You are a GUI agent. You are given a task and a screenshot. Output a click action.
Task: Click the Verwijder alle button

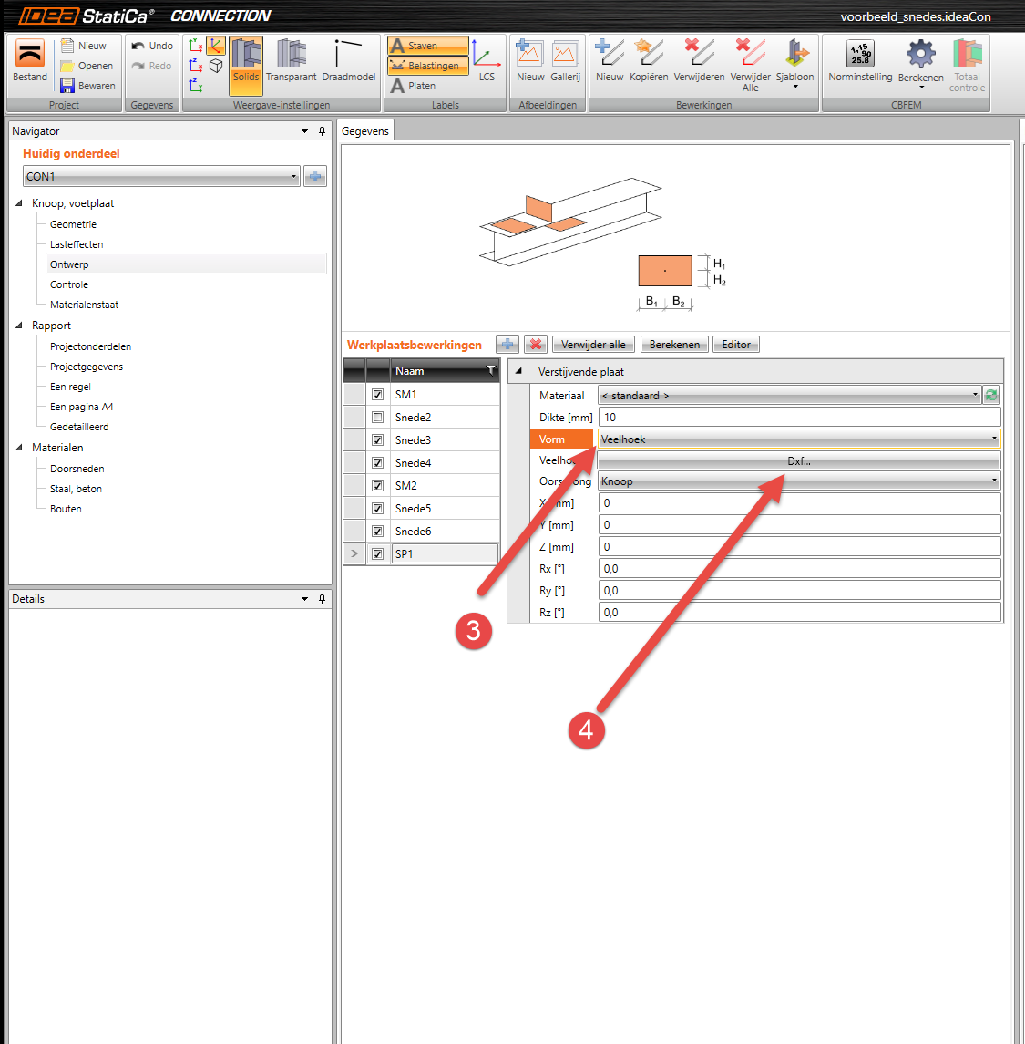(593, 345)
